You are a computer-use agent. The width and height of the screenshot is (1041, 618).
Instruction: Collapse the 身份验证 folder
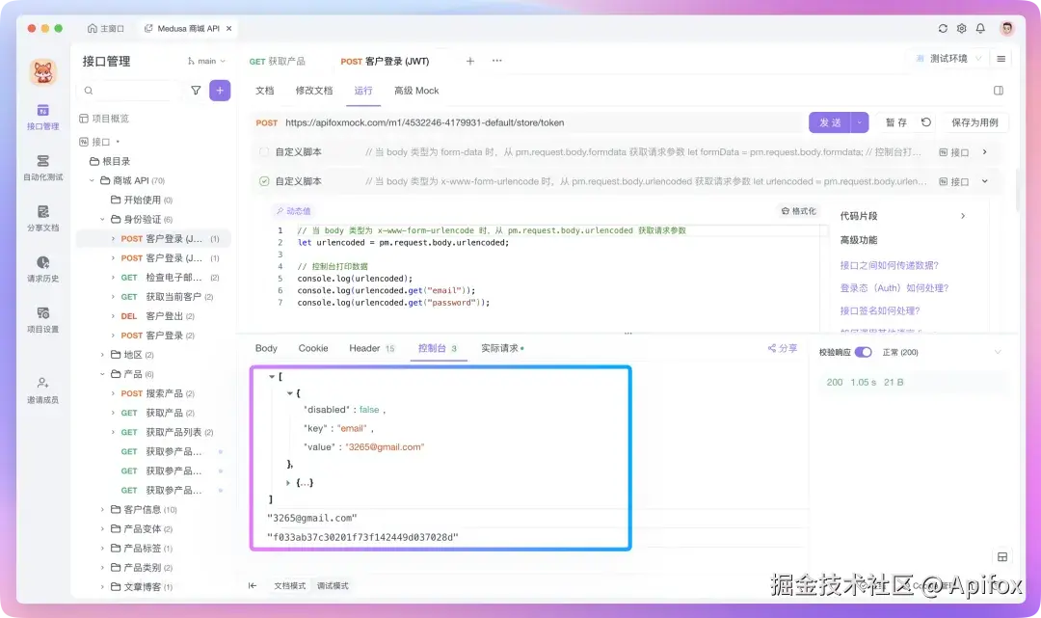(x=102, y=219)
